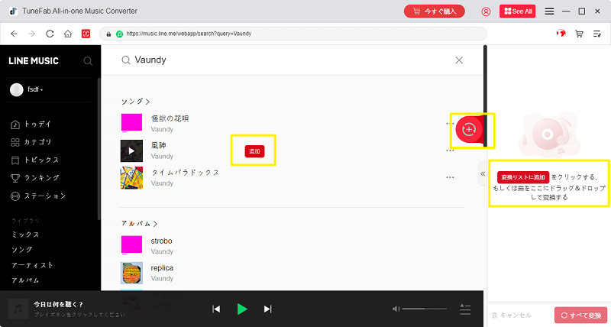Click the red music service switch icon
611x327 pixels.
pyautogui.click(x=86, y=34)
